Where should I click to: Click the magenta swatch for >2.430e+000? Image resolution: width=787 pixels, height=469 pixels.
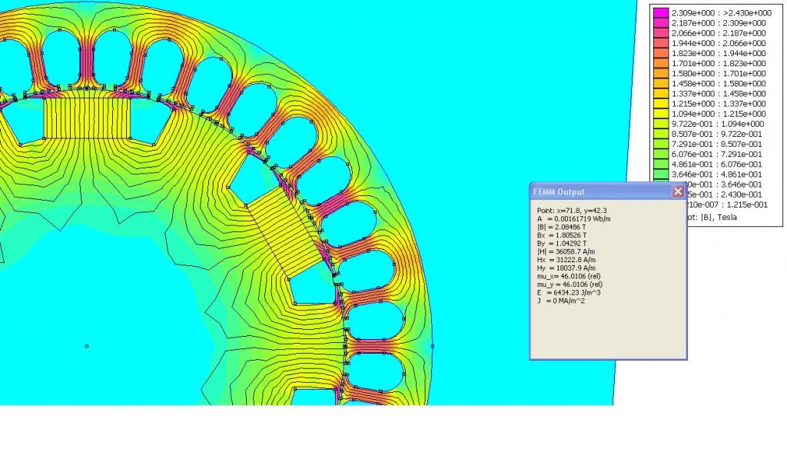coord(661,13)
